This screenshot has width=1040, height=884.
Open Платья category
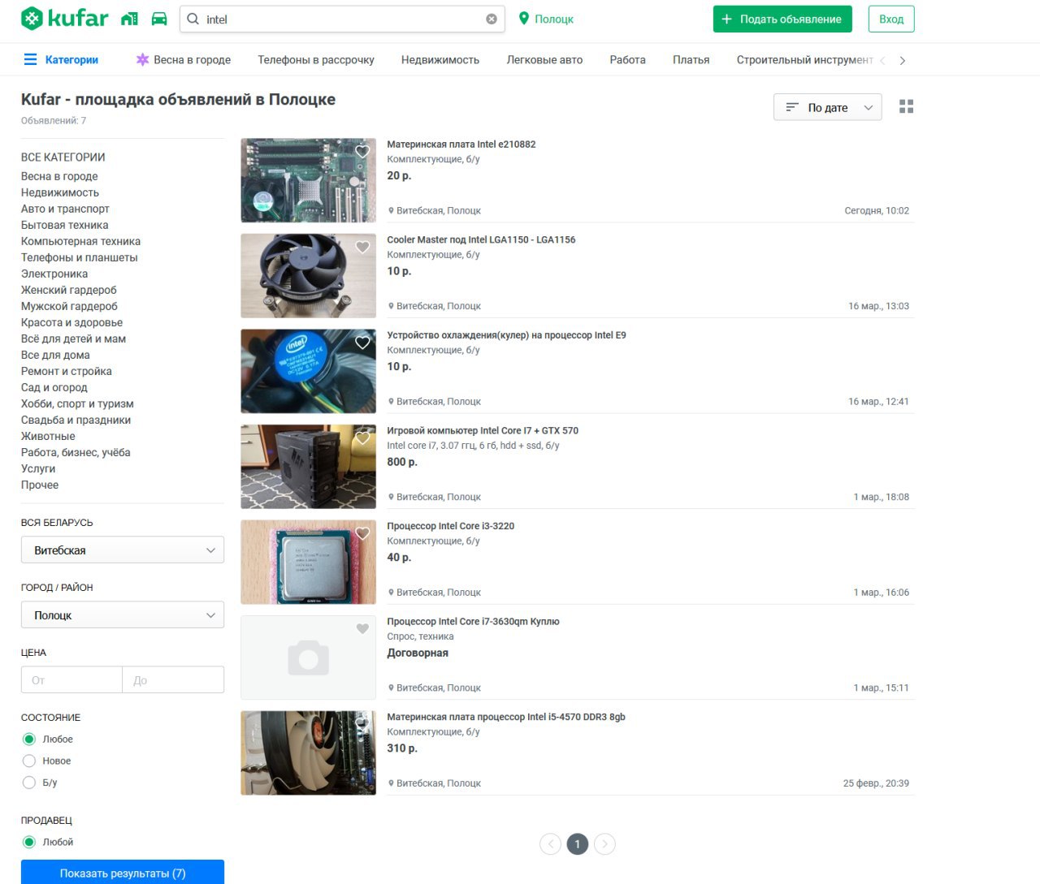(691, 59)
